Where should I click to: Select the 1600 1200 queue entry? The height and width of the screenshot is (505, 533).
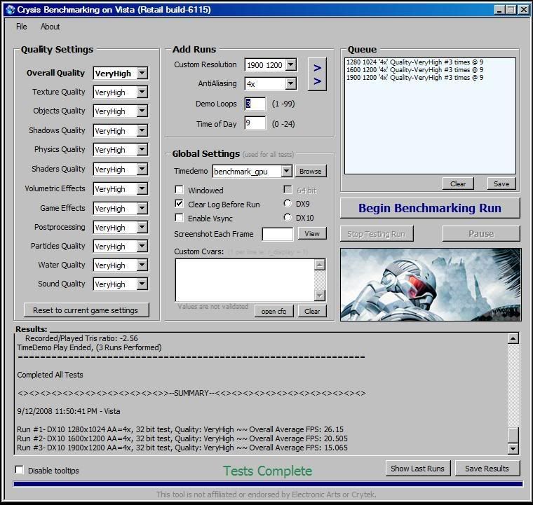(414, 70)
